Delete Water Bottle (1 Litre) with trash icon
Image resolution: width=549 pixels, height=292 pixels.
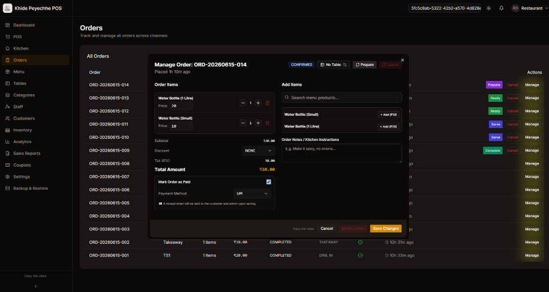[x=268, y=103]
